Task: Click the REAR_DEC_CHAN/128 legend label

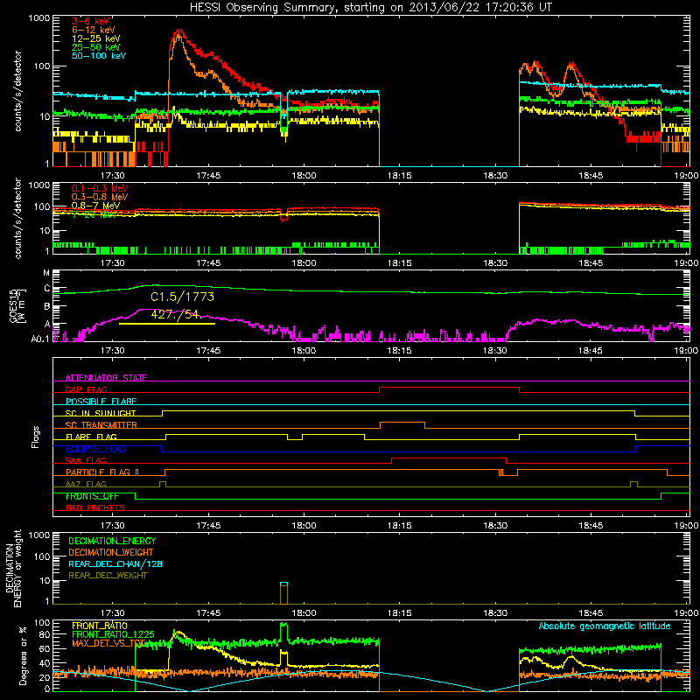Action: click(x=115, y=563)
